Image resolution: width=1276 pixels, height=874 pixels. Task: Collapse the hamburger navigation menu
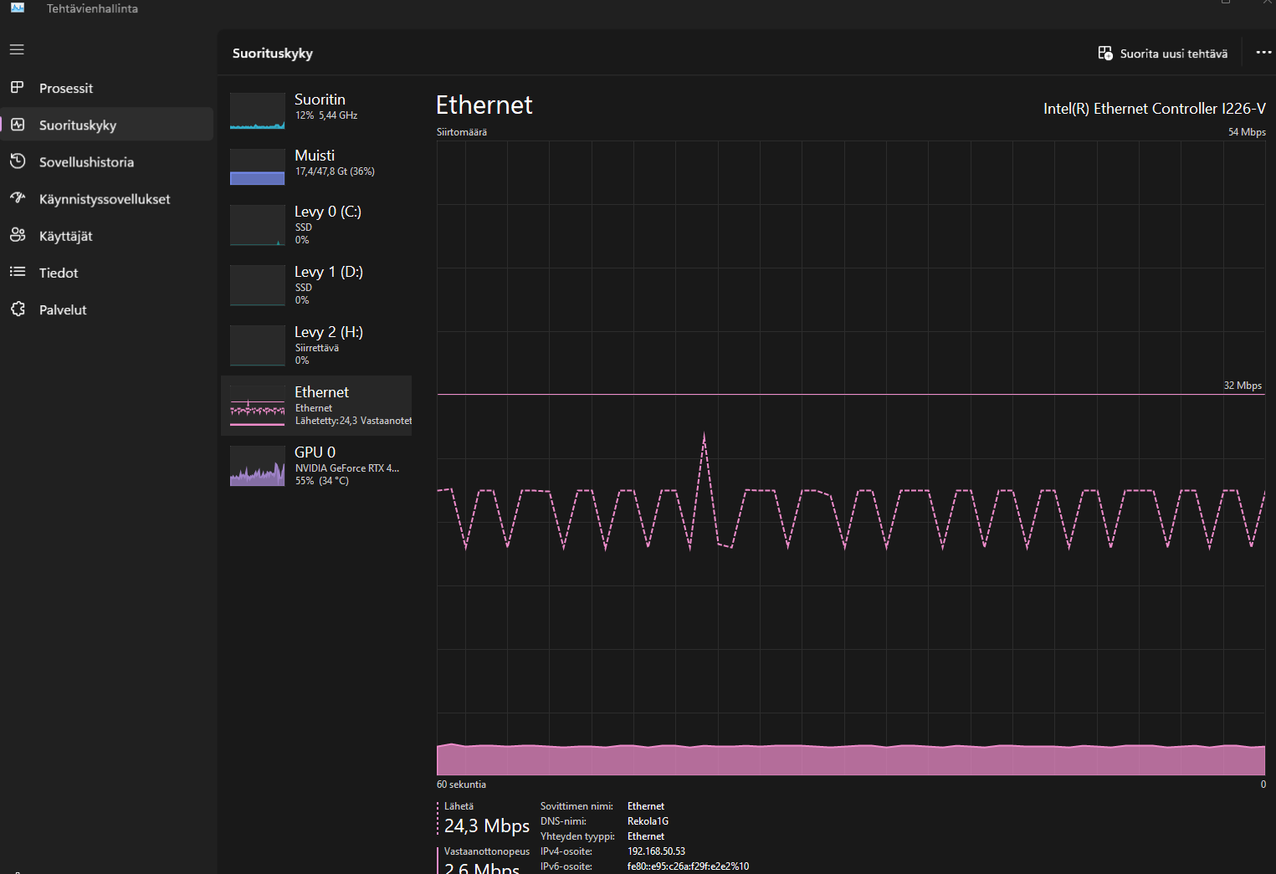coord(17,49)
